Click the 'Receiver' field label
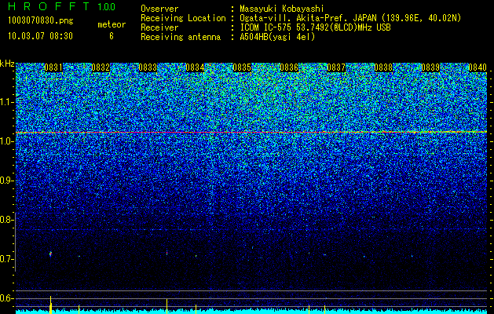The width and height of the screenshot is (494, 314). click(x=159, y=27)
